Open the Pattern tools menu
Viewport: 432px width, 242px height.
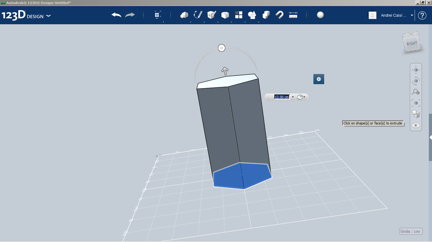[239, 15]
